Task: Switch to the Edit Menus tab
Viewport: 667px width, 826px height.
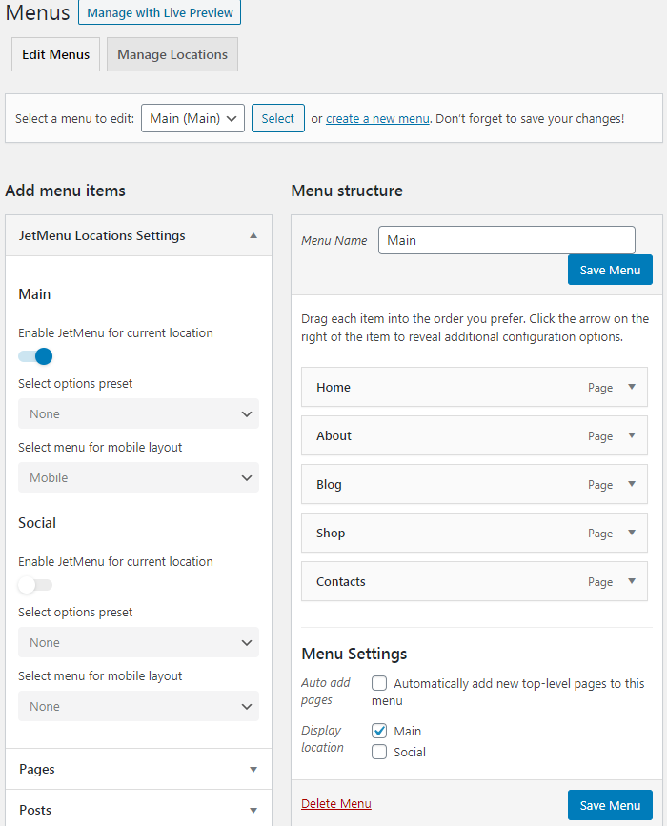Action: pos(55,54)
